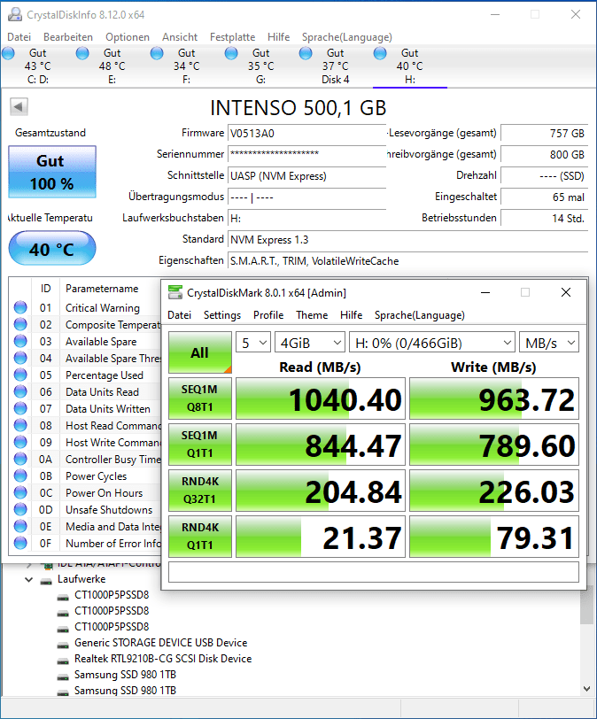The width and height of the screenshot is (597, 719).
Task: Click status orb for Critical Warning row
Action: pos(20,307)
